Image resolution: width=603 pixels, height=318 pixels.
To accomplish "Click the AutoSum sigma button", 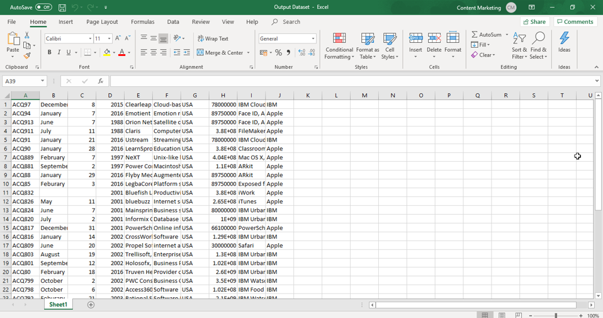I will coord(487,35).
